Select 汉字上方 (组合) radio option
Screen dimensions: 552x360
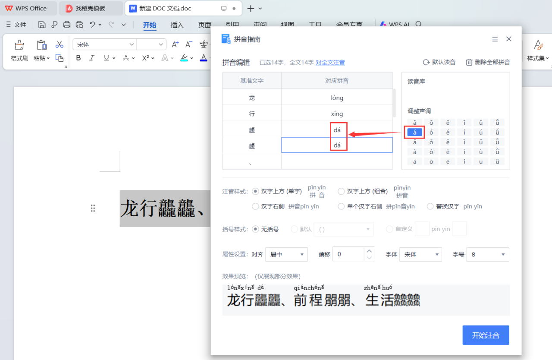click(x=342, y=191)
